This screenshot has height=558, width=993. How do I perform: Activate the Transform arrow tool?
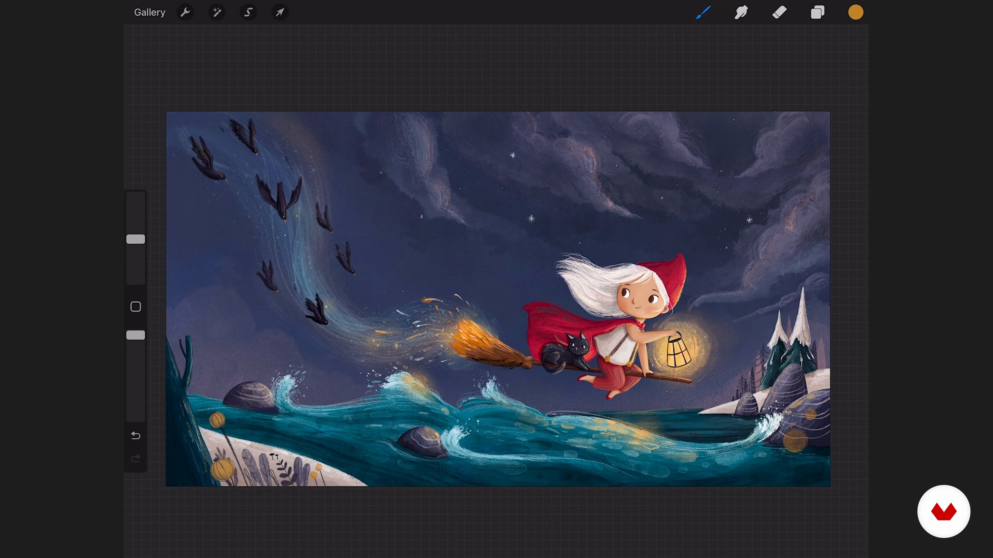280,12
